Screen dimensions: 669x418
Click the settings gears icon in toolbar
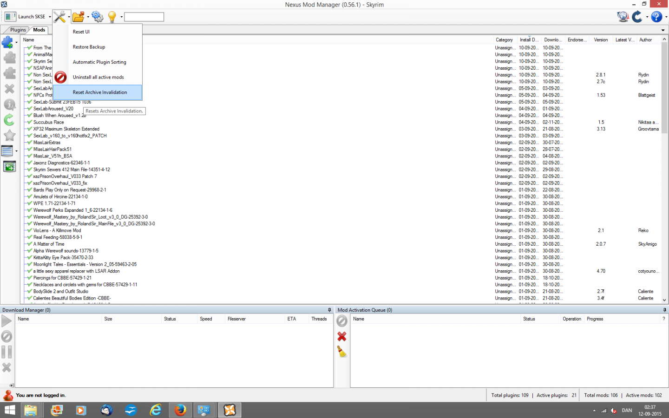[x=97, y=17]
